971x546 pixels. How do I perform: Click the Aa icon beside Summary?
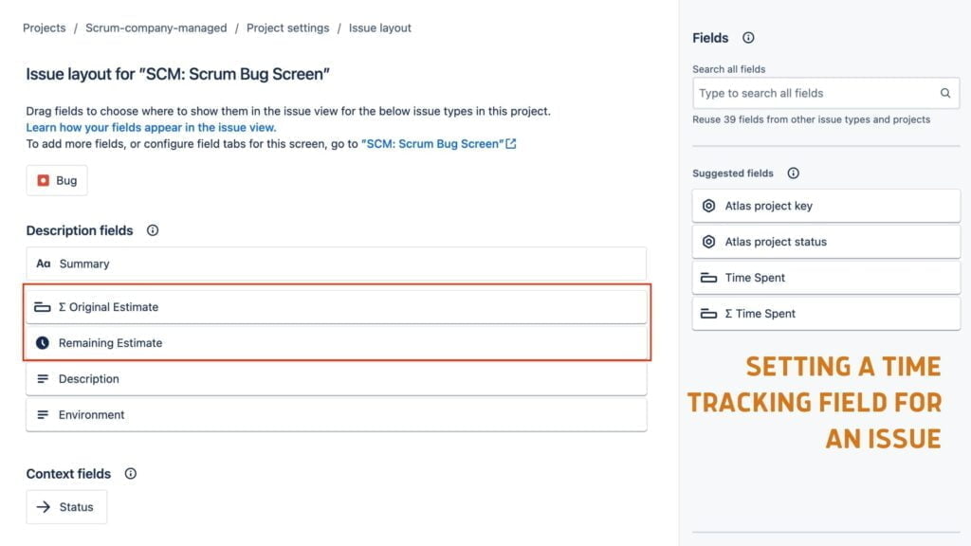(44, 264)
